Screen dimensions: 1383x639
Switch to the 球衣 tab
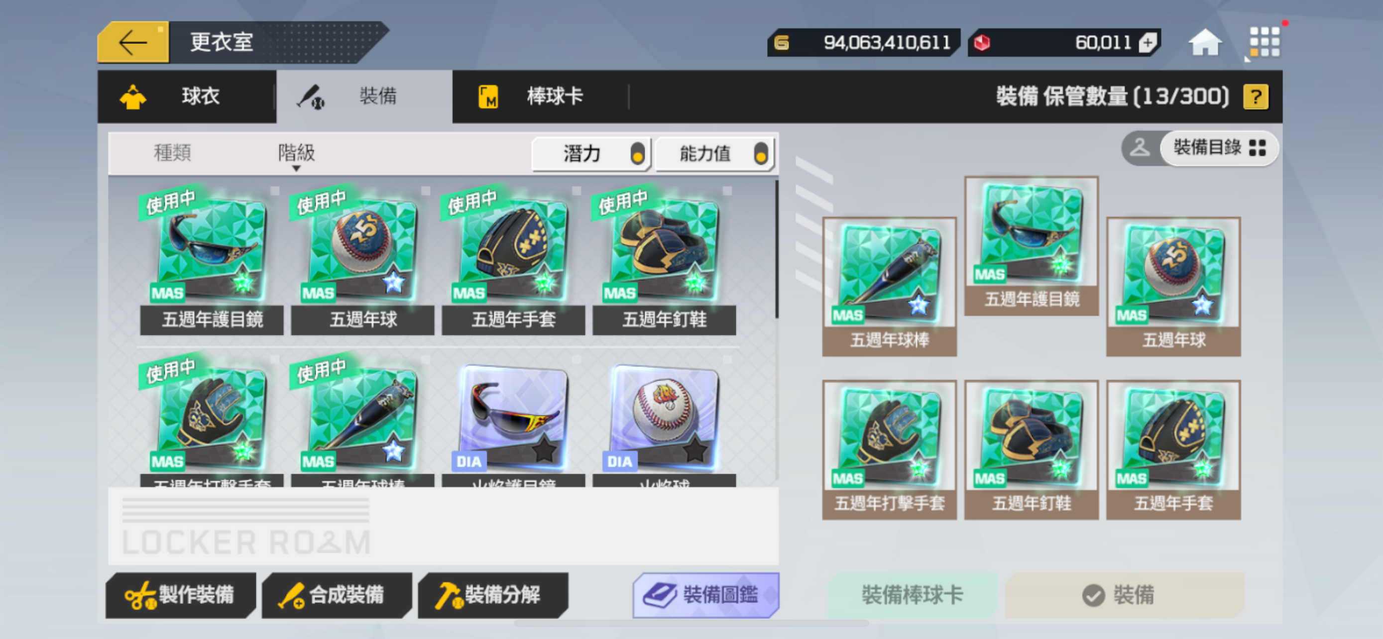click(187, 97)
